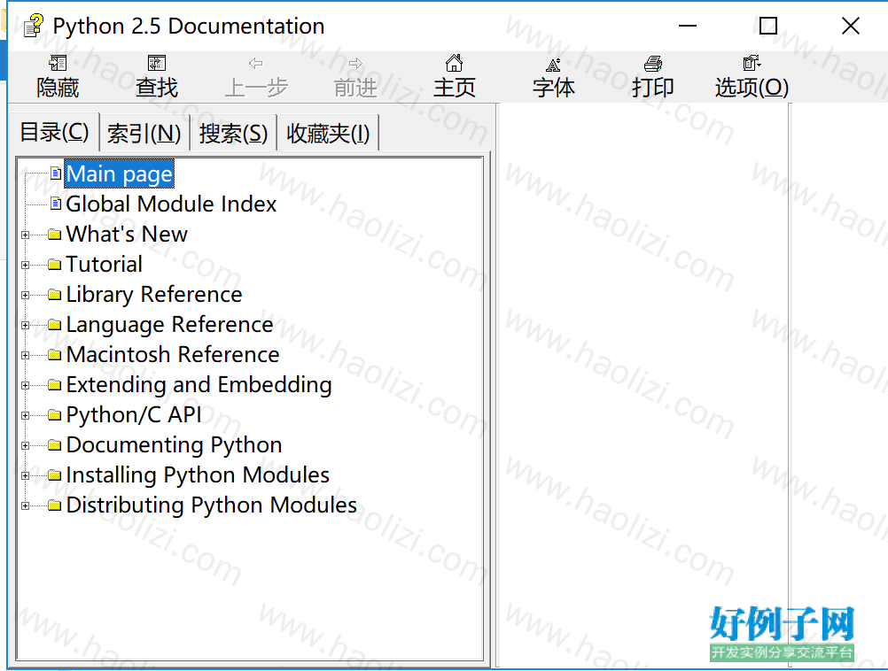Viewport: 888px width, 671px height.
Task: Select the Macintosh Reference label
Action: pos(173,355)
